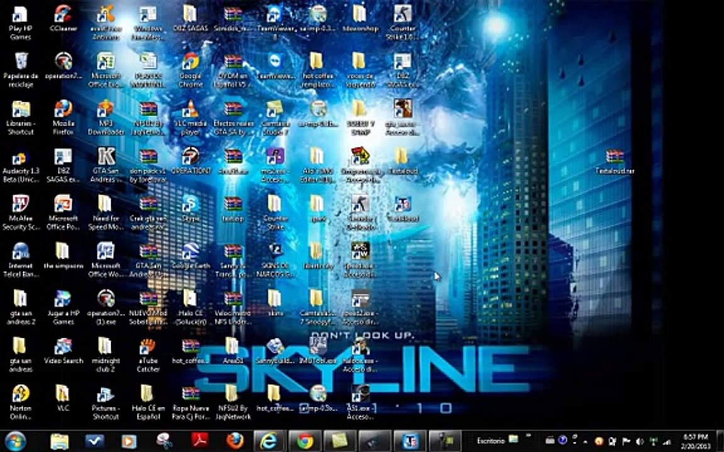Open the taskbar clock showing 6:57 PM

click(x=696, y=441)
